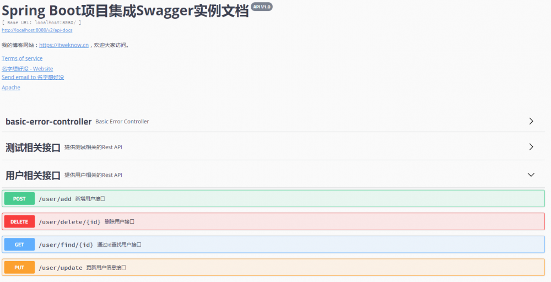Viewport: 551px width, 282px height.
Task: Open the 名字想好没 - Website link
Action: click(28, 68)
